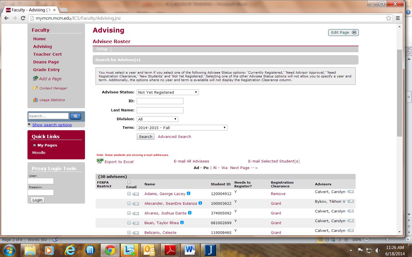Click E-mail Selected Student(s) link
Viewport: 412px width, 257px height.
(274, 161)
